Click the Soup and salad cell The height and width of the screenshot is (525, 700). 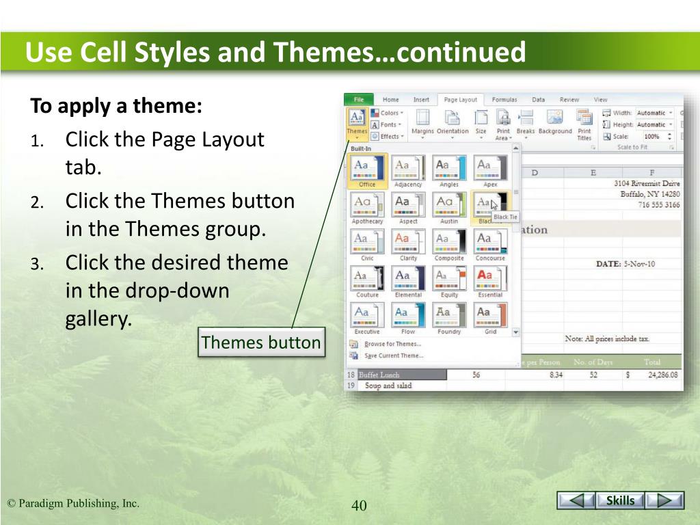402,386
